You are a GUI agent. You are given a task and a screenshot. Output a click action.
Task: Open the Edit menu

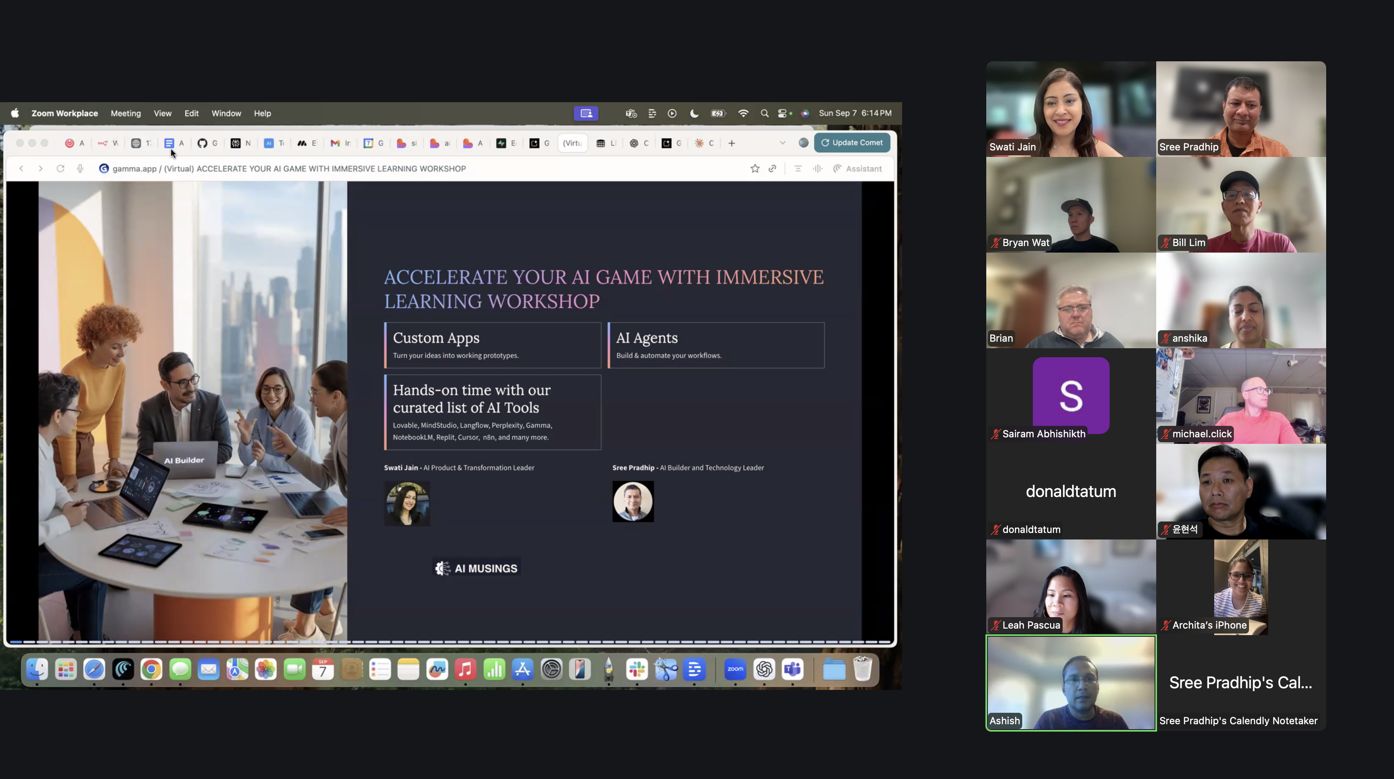(x=192, y=113)
